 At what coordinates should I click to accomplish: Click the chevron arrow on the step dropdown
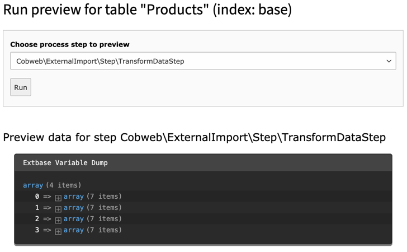389,61
